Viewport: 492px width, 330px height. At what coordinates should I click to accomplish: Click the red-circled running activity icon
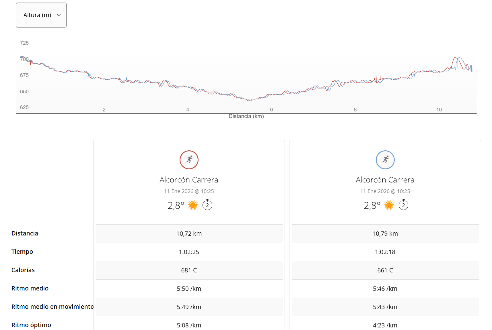189,160
